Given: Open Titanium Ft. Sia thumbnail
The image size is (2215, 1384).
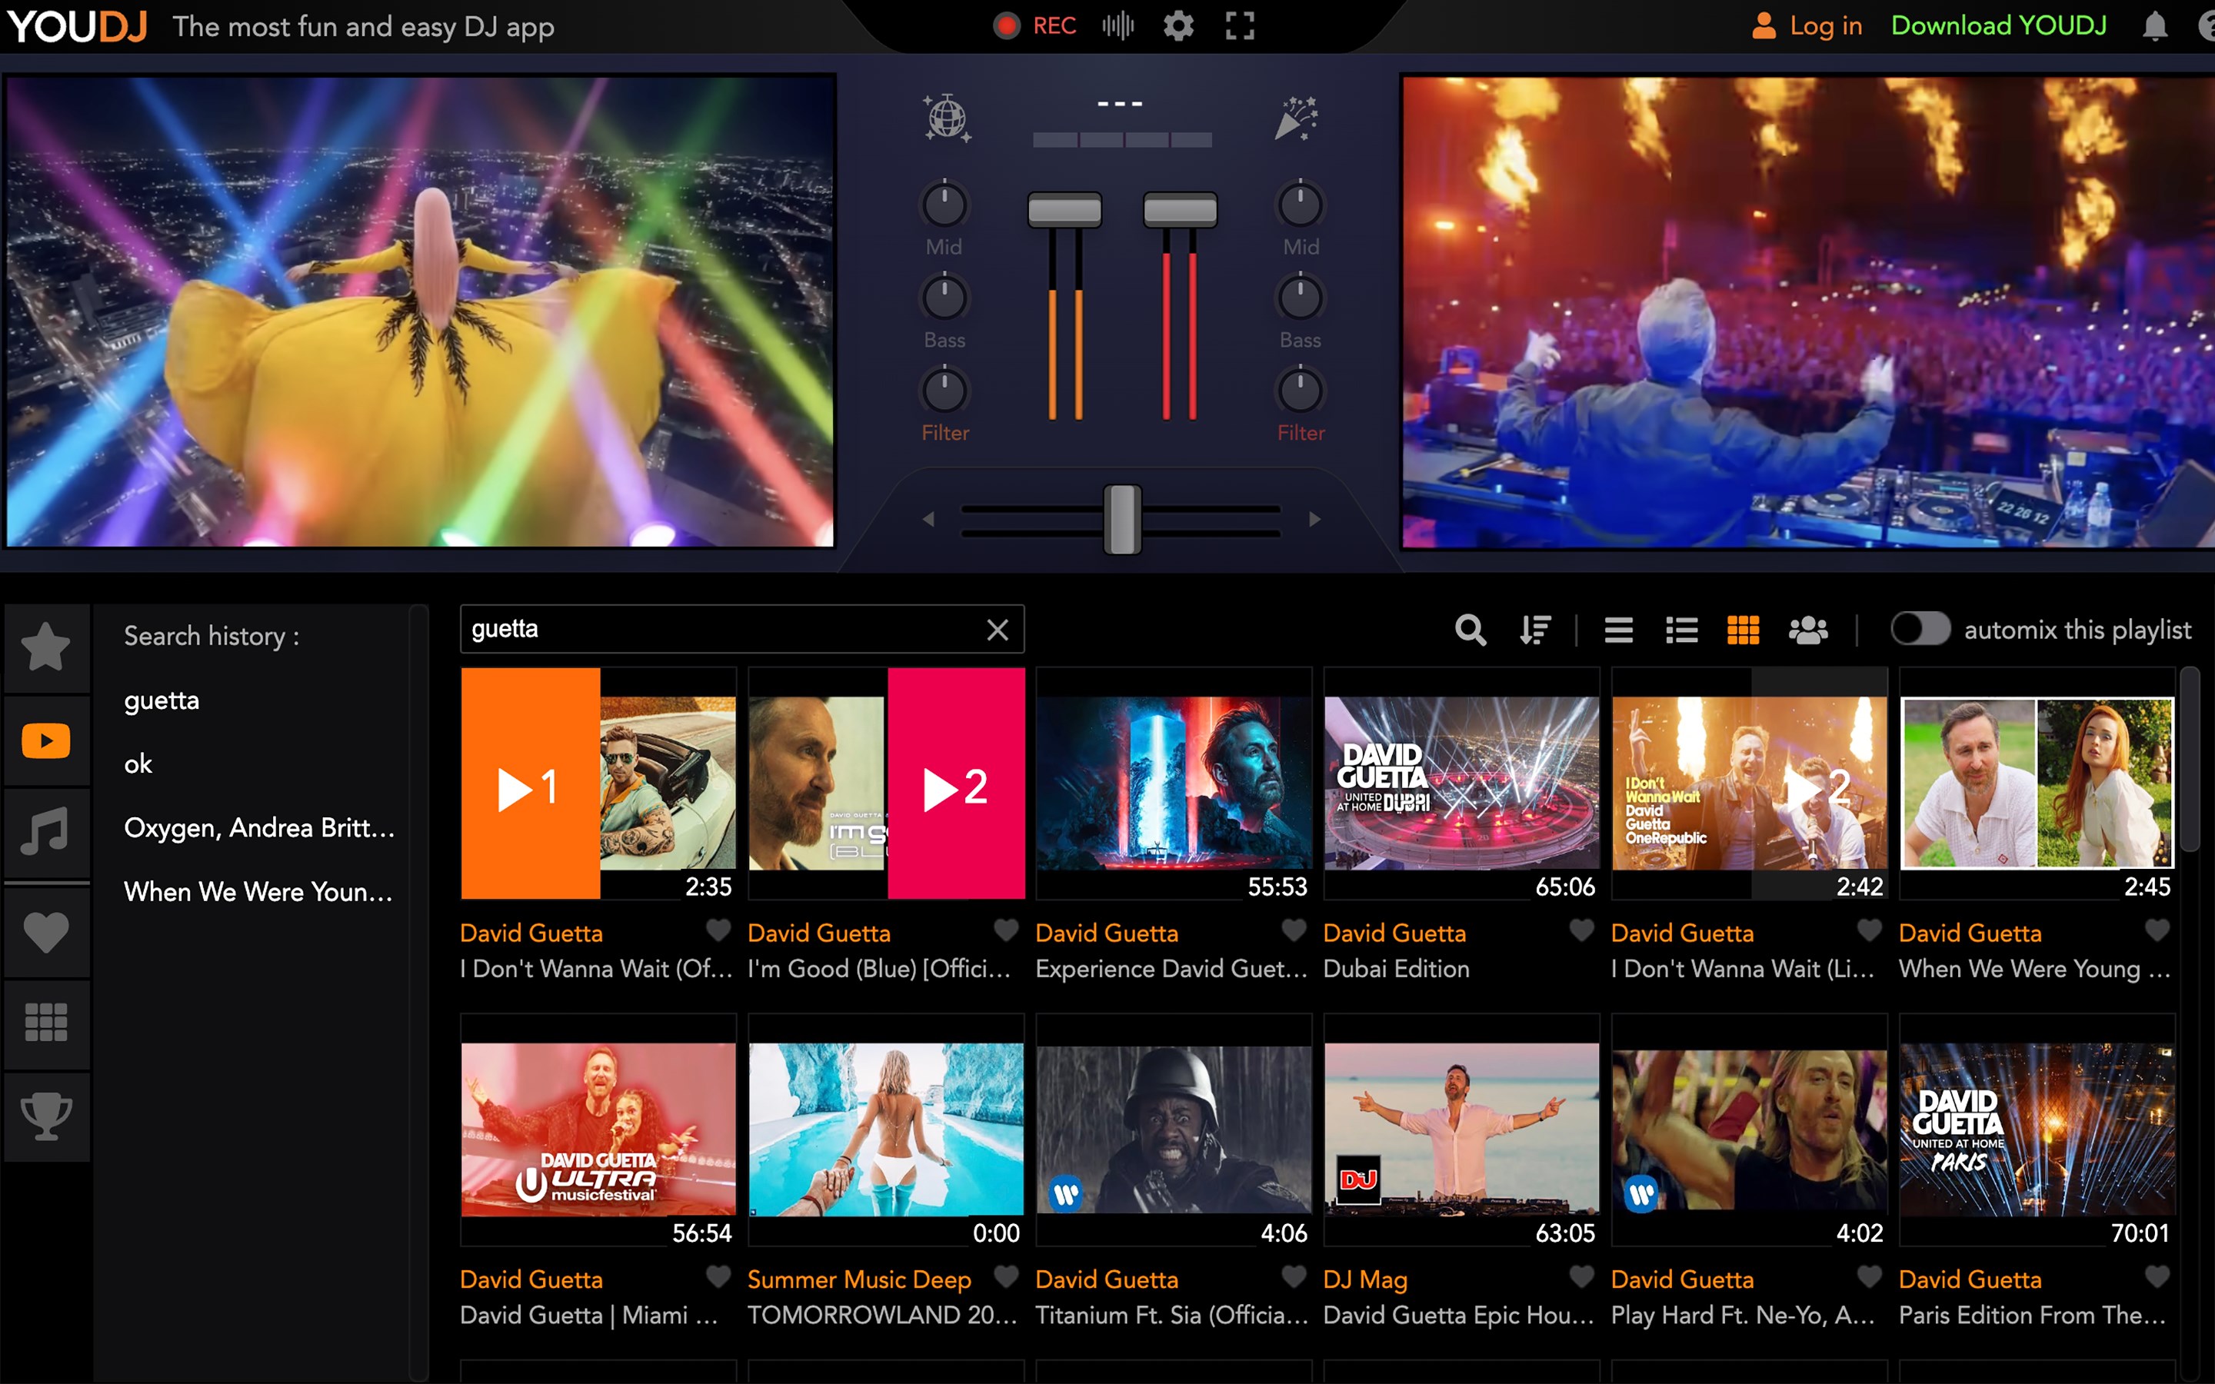Looking at the screenshot, I should [x=1174, y=1129].
